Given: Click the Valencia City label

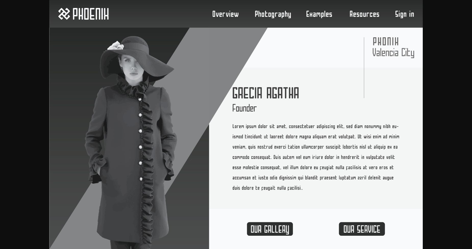Looking at the screenshot, I should 393,53.
